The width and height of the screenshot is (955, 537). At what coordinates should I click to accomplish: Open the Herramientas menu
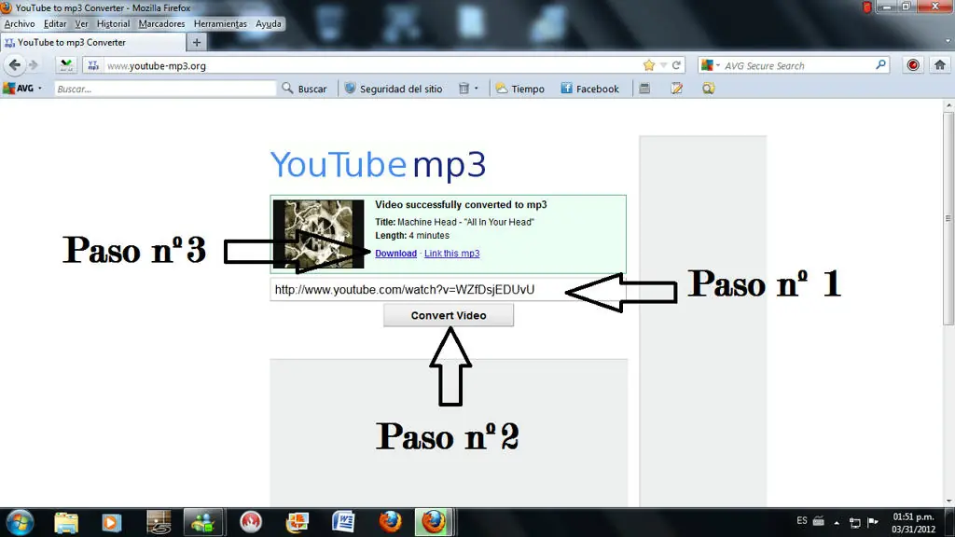click(x=220, y=23)
